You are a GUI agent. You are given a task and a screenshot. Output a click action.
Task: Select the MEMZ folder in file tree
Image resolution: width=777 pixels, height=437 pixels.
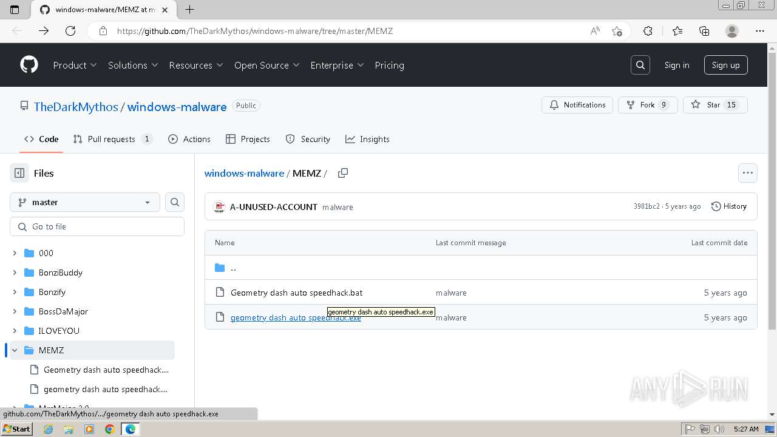[x=92, y=350]
